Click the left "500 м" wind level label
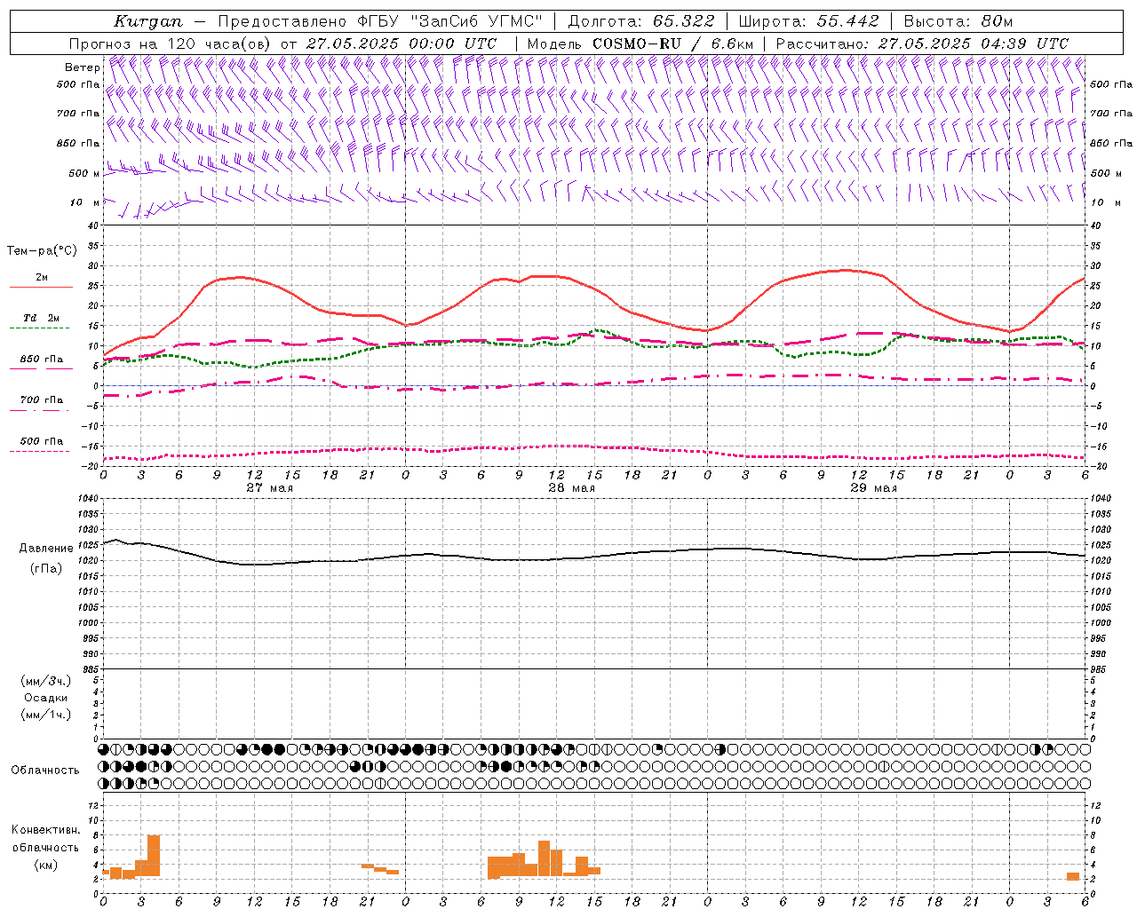The height and width of the screenshot is (909, 1137). tap(85, 173)
